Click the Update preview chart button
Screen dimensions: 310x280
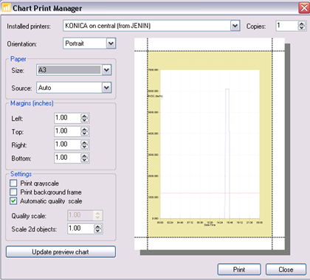pyautogui.click(x=61, y=252)
